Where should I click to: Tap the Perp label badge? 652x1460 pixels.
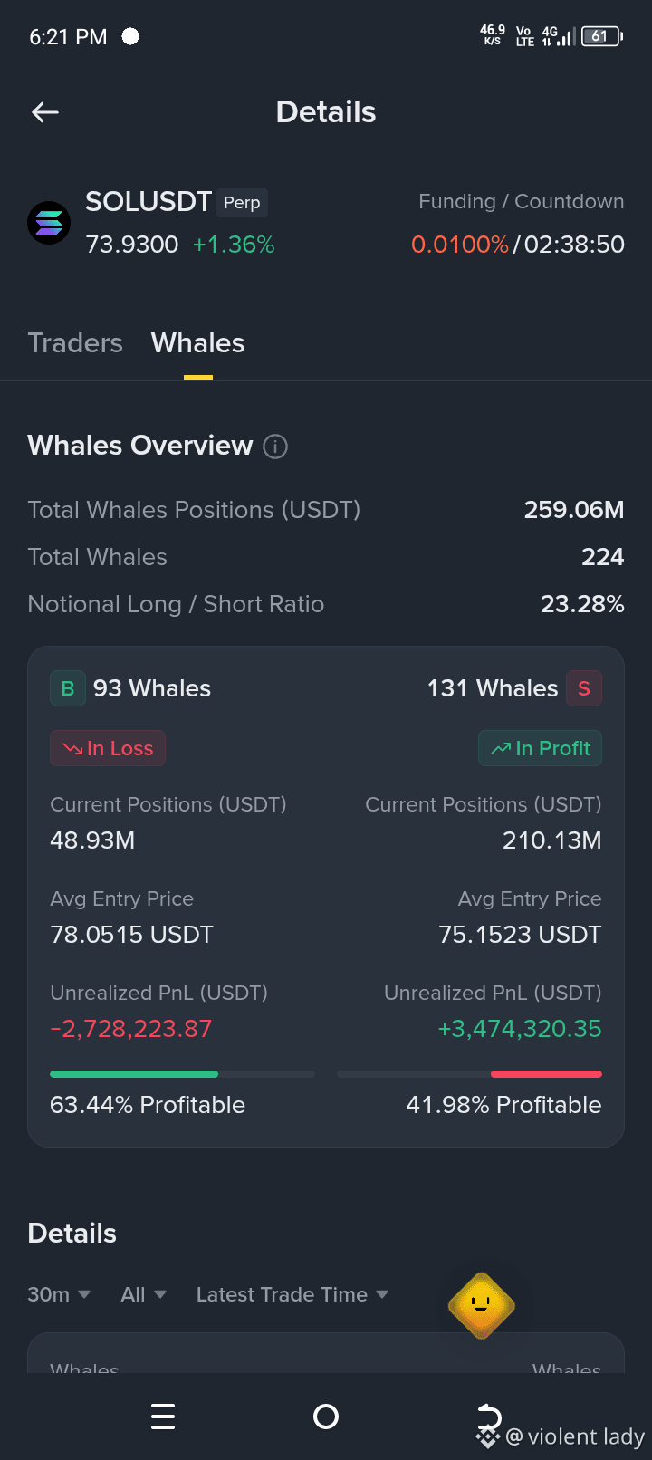pyautogui.click(x=242, y=203)
